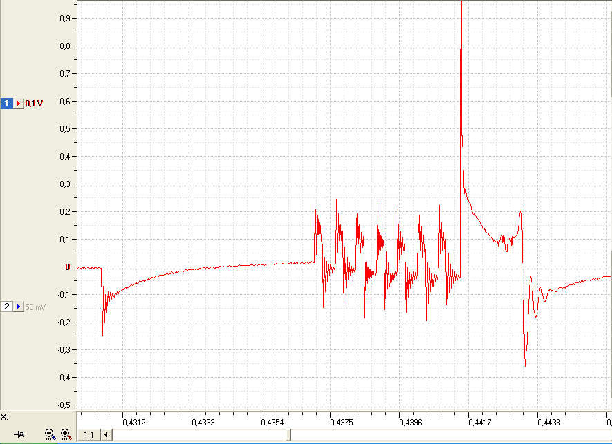Click the empty scrollbar track right of the thumb

451,434
